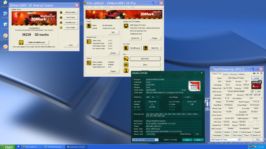Click the Lookup button in GPU-Z
The height and width of the screenshot is (149, 266).
click(256, 78)
